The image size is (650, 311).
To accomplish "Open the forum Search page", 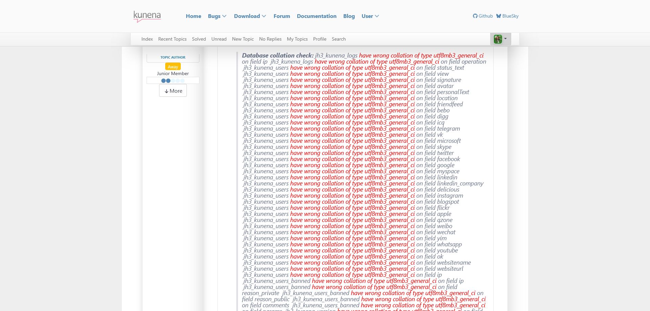I will click(339, 39).
